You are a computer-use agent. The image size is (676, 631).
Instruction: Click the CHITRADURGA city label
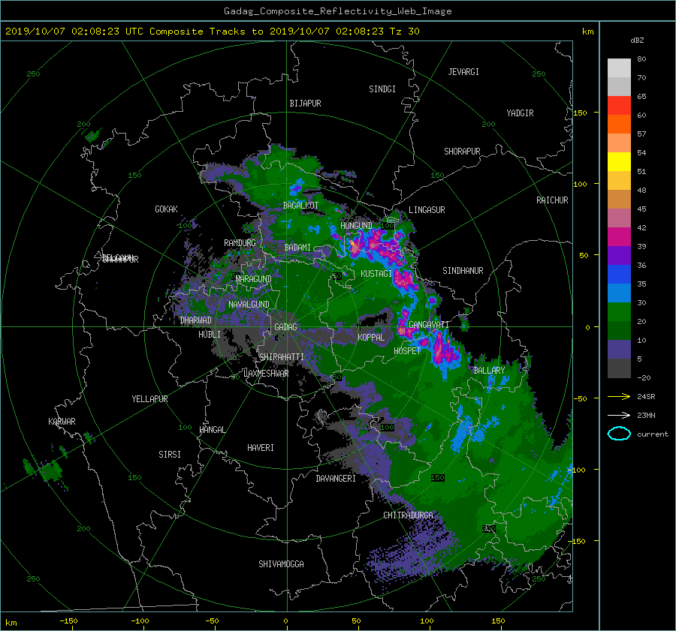[x=408, y=515]
